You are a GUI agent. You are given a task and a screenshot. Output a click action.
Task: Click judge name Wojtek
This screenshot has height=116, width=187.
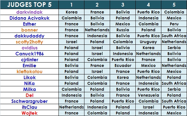[29, 113]
